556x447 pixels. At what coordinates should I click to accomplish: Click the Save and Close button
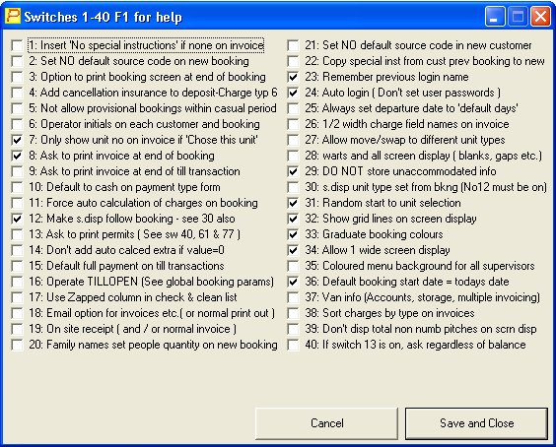(x=476, y=423)
